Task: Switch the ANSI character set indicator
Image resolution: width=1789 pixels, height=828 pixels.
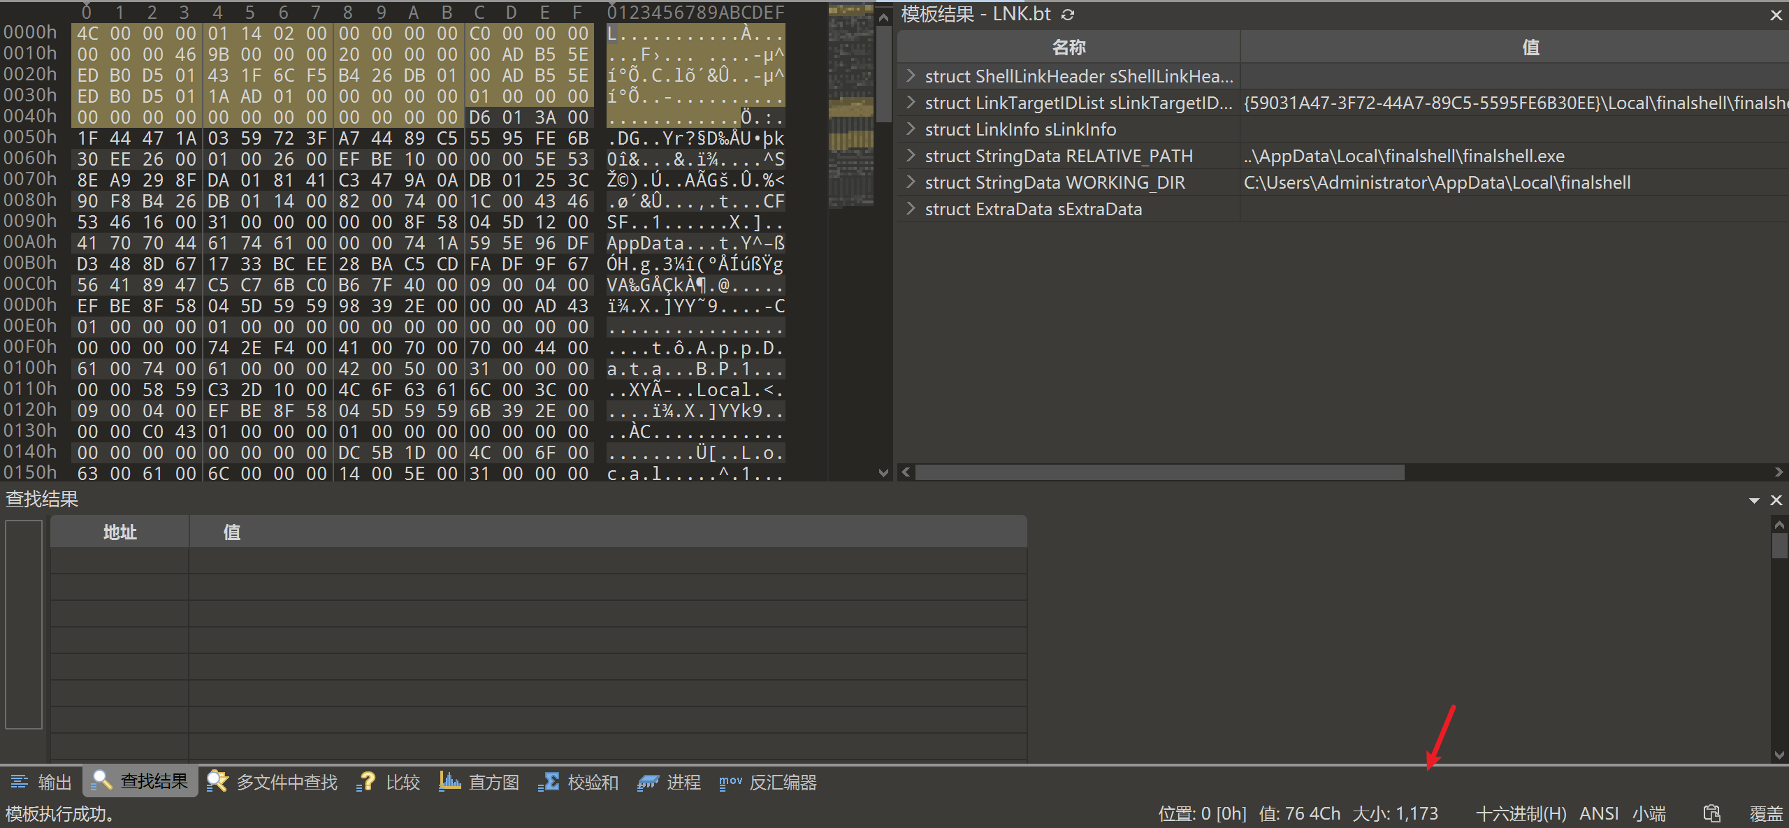Action: click(x=1598, y=813)
